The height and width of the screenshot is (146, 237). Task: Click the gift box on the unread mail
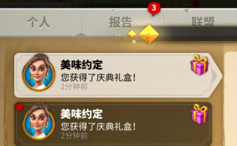[x=200, y=114]
